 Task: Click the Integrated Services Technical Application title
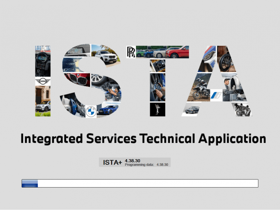click(143, 138)
